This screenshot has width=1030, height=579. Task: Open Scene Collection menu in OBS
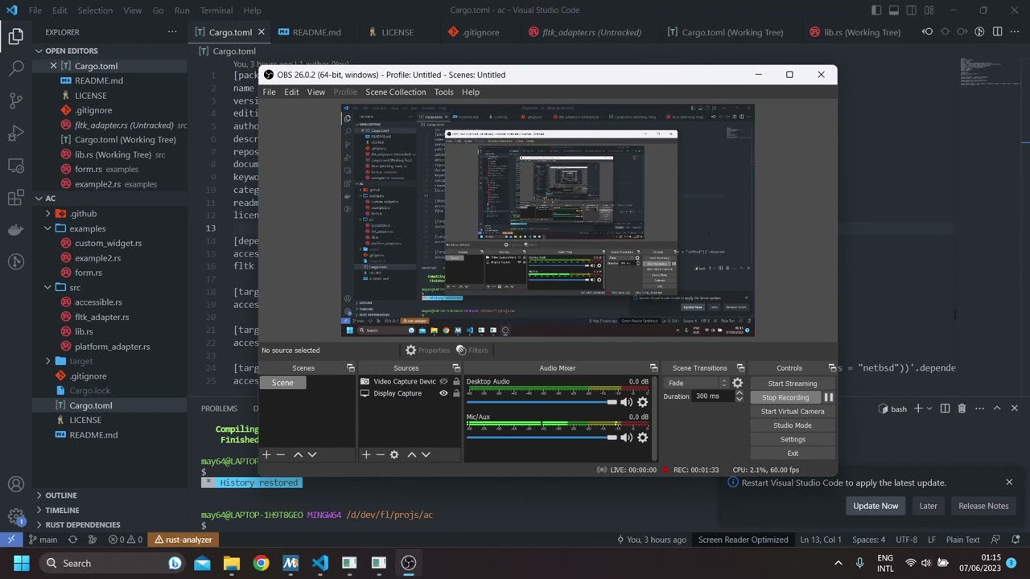(x=396, y=92)
